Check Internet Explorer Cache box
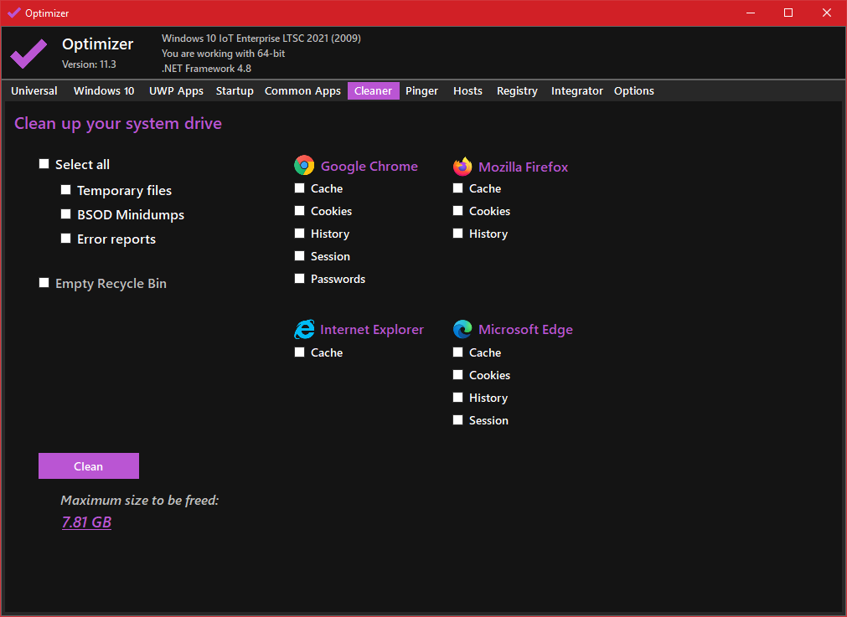 pyautogui.click(x=300, y=352)
